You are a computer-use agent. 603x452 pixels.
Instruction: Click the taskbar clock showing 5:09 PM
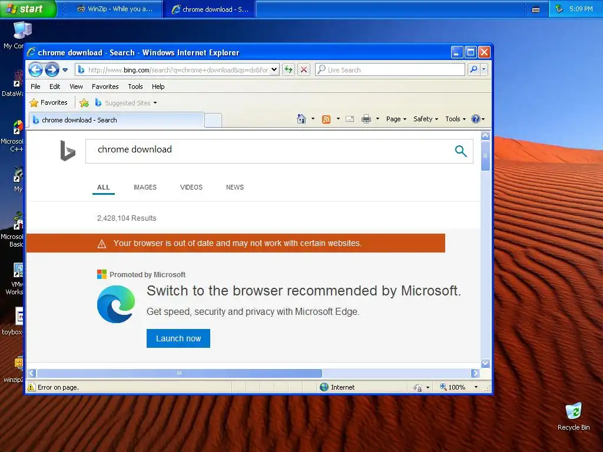click(x=581, y=9)
